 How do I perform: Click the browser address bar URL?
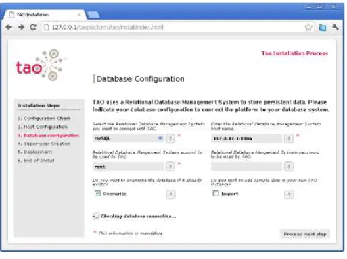108,27
